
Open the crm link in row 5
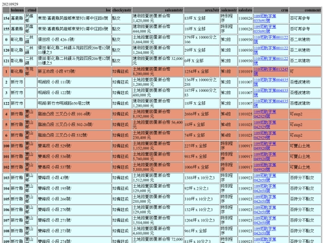point(265,125)
